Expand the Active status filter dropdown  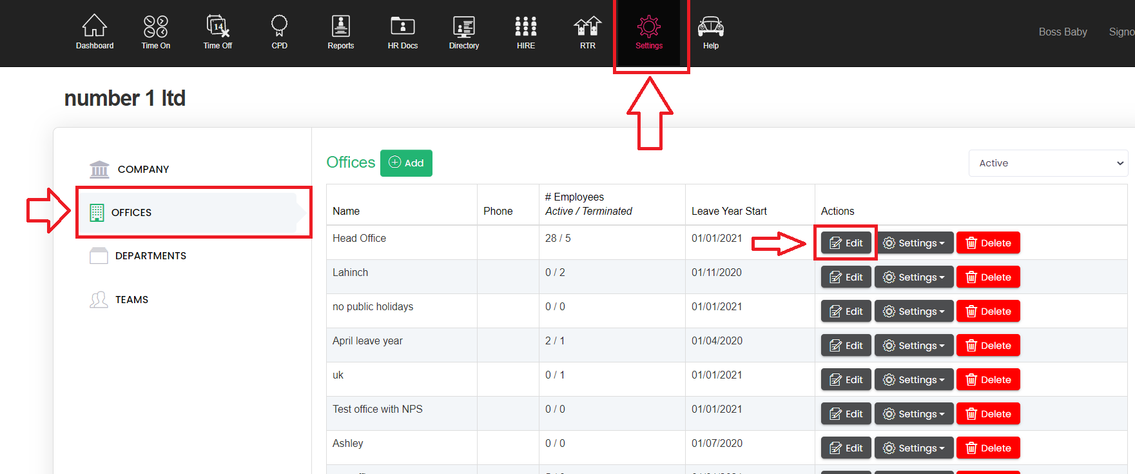[1048, 163]
